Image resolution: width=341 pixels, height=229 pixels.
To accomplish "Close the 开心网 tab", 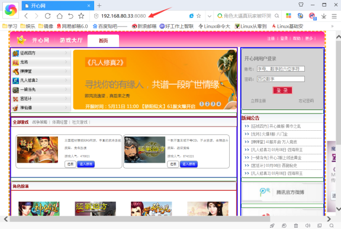I will pyautogui.click(x=89, y=6).
